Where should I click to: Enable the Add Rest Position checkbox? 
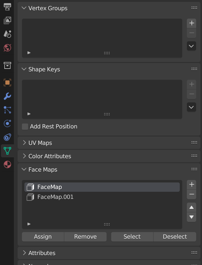(25, 127)
